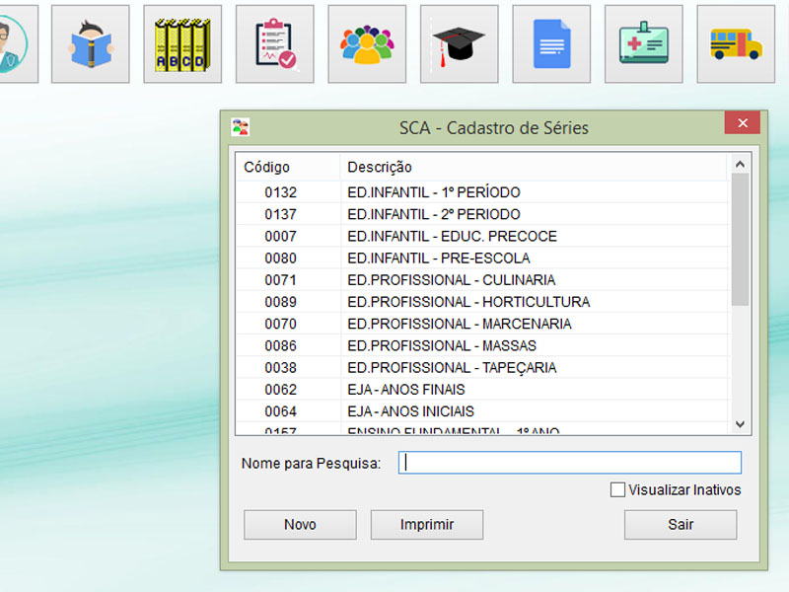This screenshot has width=789, height=592.
Task: Click the Imprimir button
Action: (x=426, y=525)
